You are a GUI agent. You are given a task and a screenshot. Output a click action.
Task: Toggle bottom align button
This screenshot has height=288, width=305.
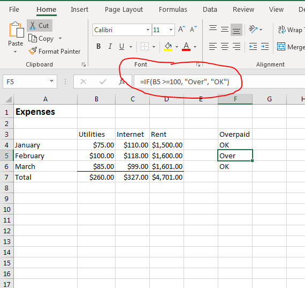coord(237,29)
